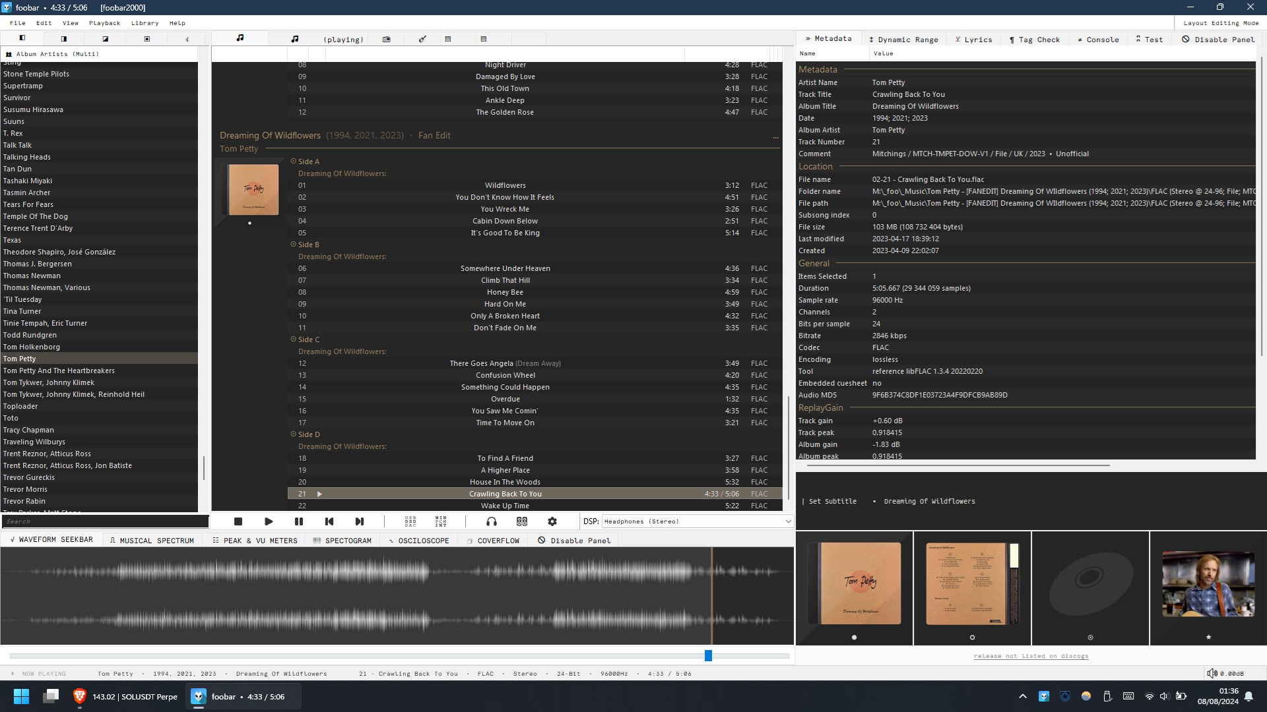Click the Set Subtitle button
1267x712 pixels.
(833, 501)
